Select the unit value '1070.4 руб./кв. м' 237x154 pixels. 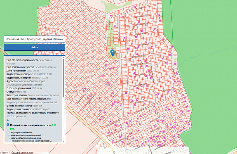(16, 116)
